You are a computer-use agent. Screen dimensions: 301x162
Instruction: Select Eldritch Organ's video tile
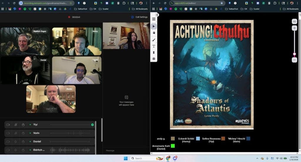25,41
